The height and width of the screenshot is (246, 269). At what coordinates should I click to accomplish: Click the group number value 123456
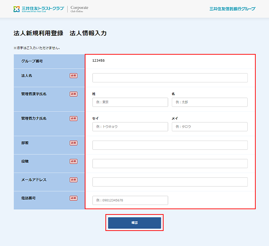pos(98,61)
